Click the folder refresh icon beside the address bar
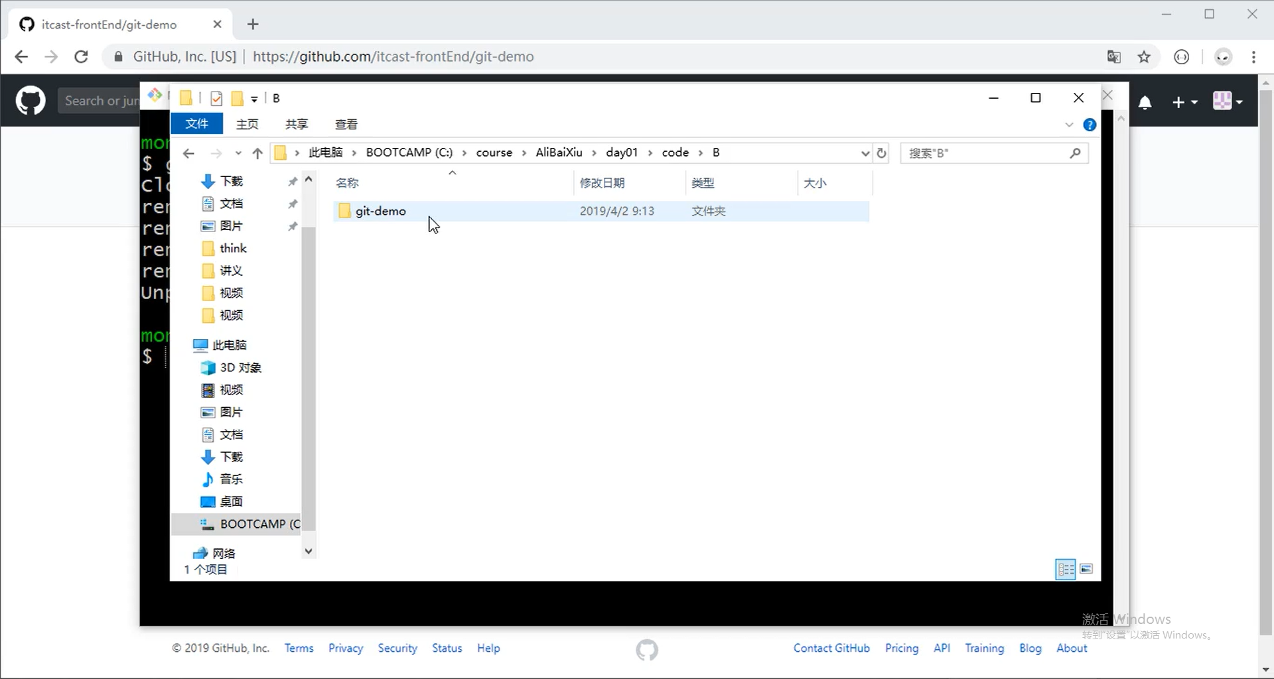 tap(882, 153)
